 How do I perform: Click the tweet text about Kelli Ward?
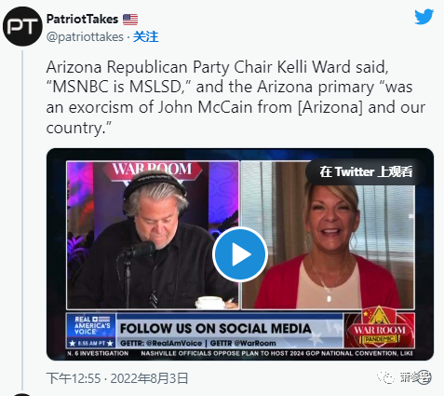235,97
